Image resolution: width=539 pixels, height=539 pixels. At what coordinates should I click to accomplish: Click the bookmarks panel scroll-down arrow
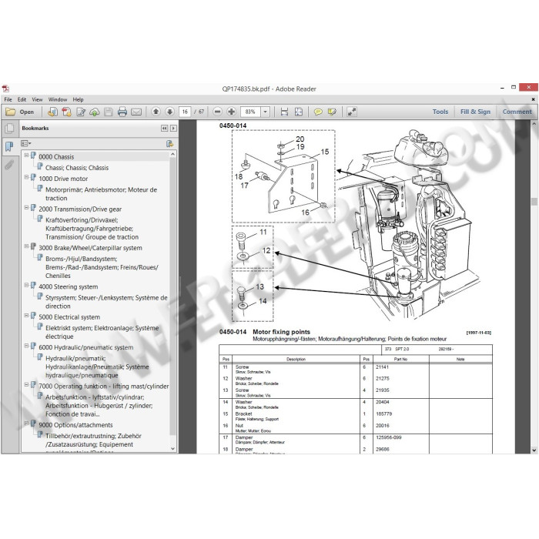tap(173, 449)
